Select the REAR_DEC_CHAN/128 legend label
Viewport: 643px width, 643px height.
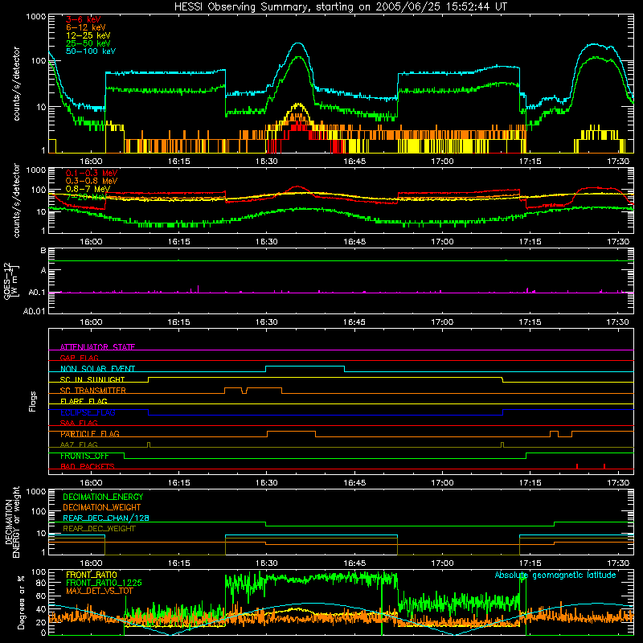click(x=106, y=518)
